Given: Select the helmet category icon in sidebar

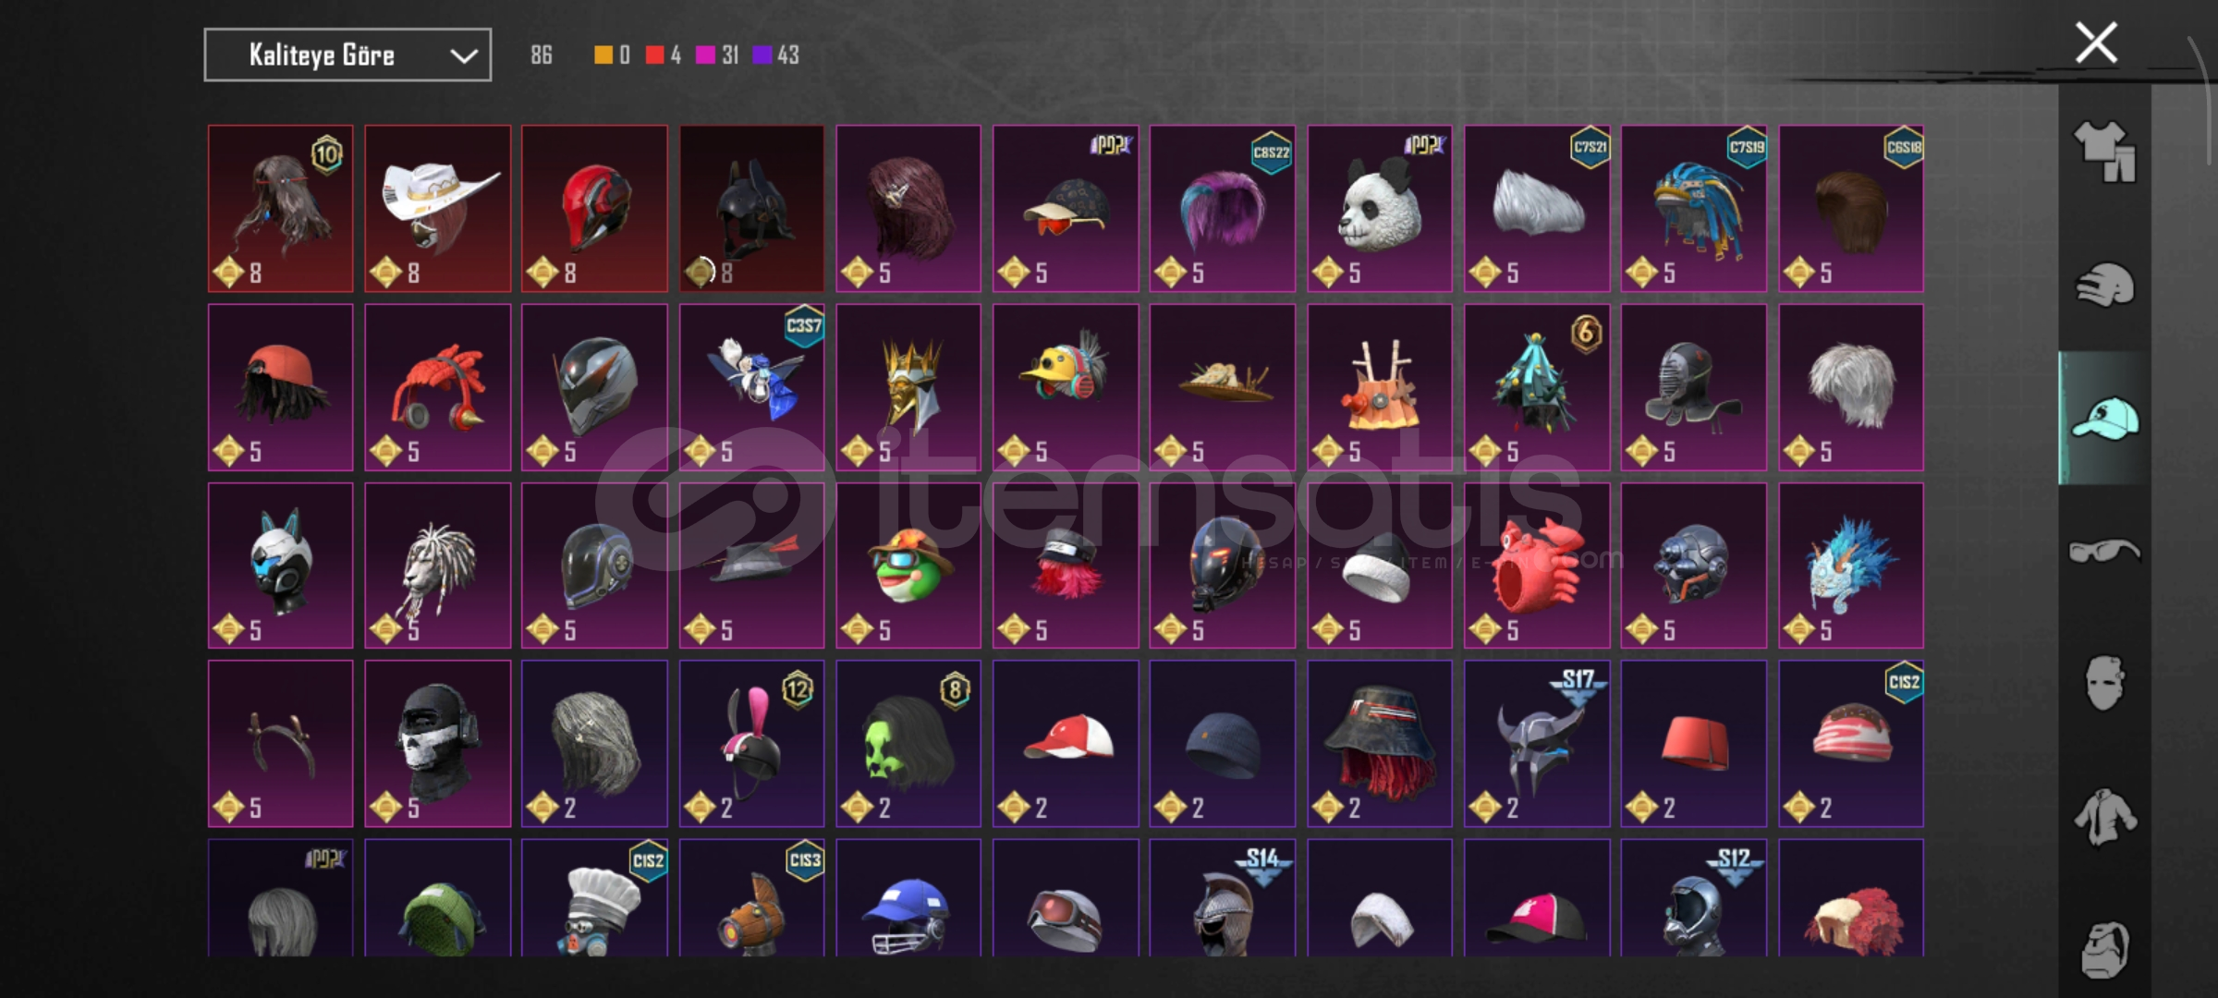Looking at the screenshot, I should click(x=2104, y=285).
